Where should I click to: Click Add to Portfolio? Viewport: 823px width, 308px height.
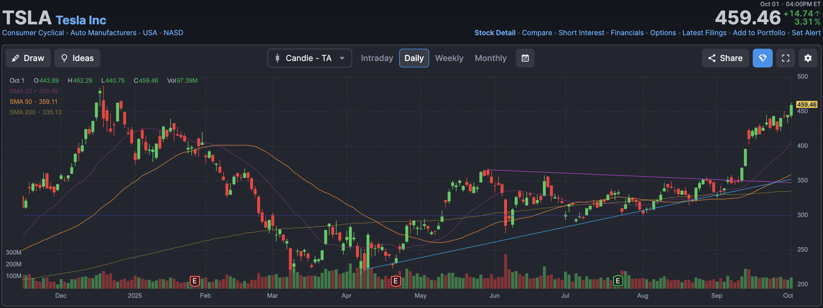tap(759, 33)
